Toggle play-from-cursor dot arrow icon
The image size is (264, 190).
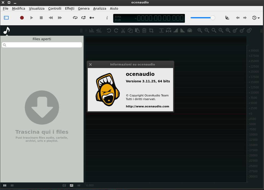pyautogui.click(x=92, y=18)
